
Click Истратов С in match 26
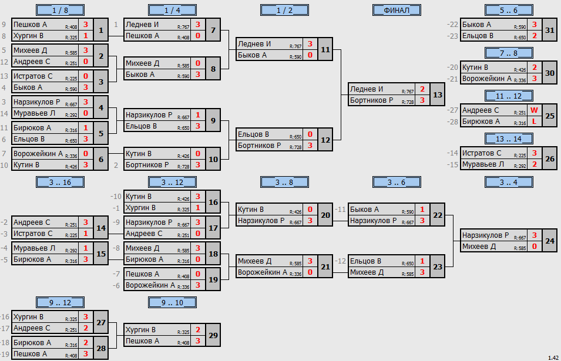482,153
